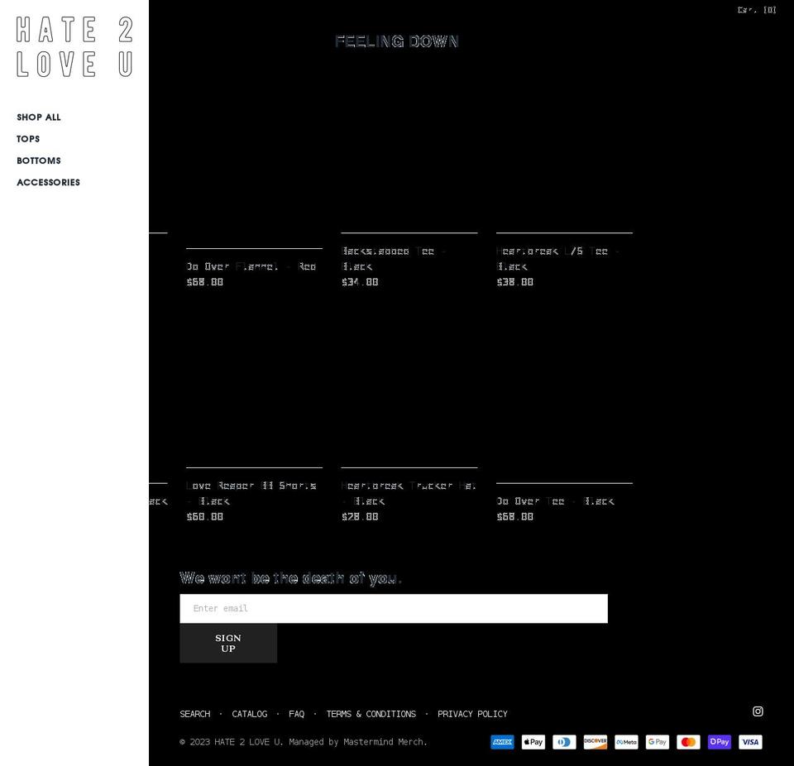Click the Discover payment icon
Screen dimensions: 794x766
click(x=595, y=742)
